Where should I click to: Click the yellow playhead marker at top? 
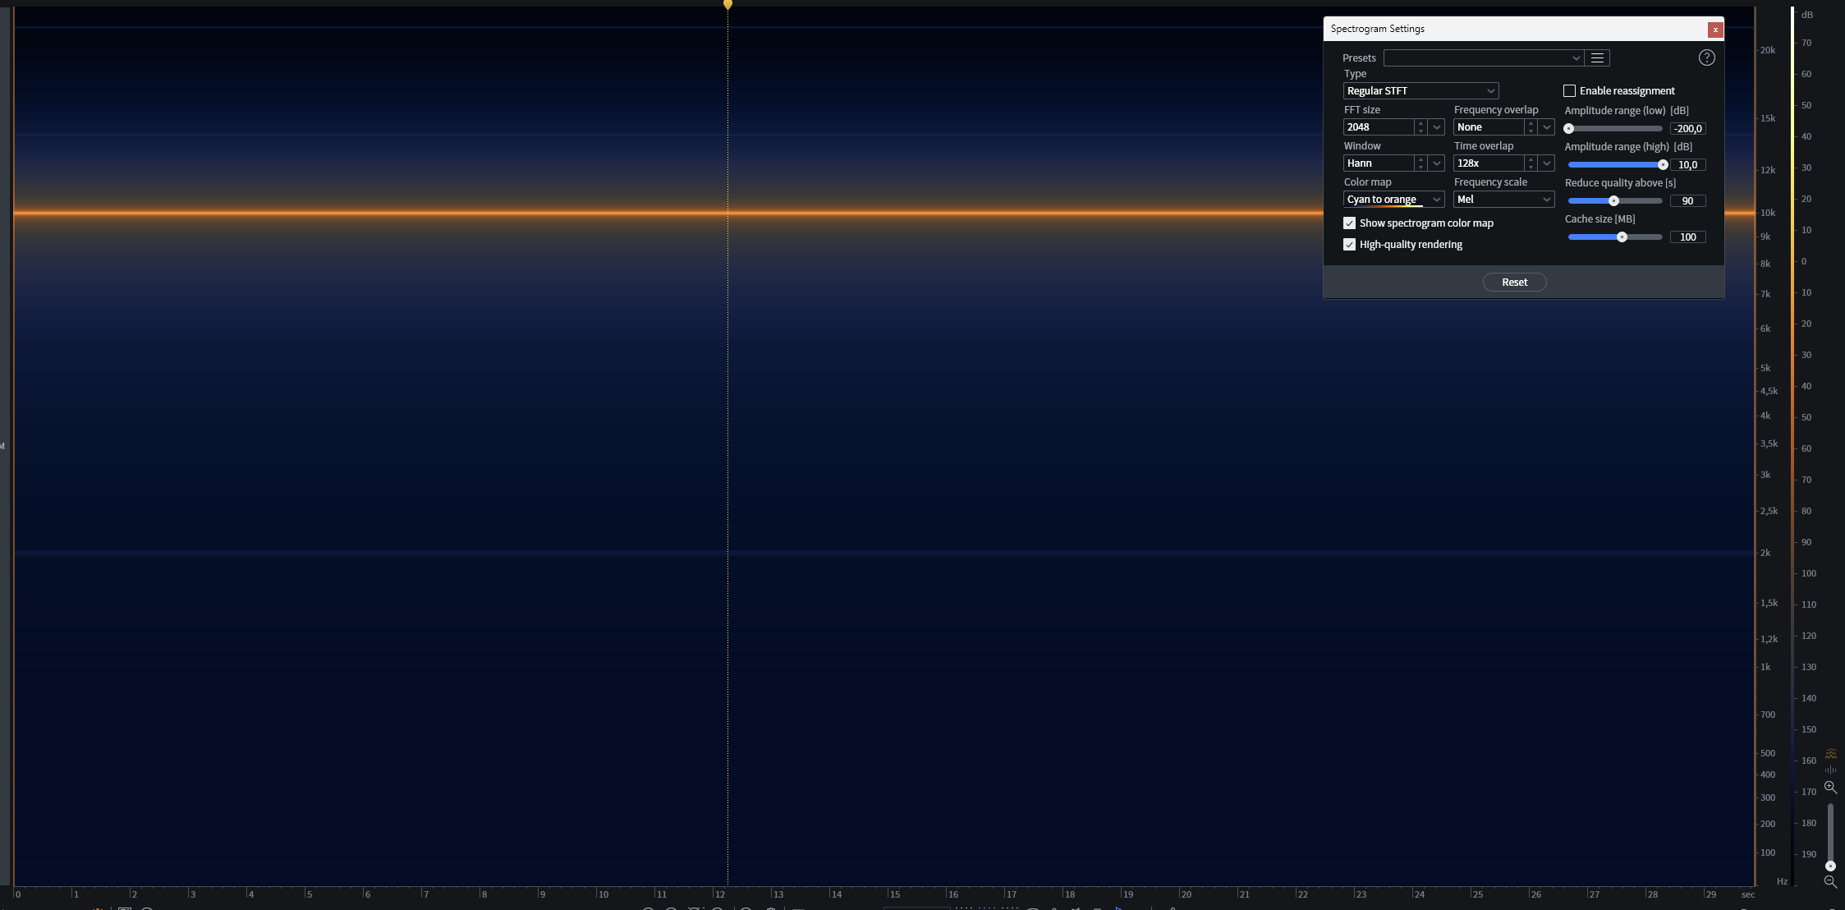[727, 5]
